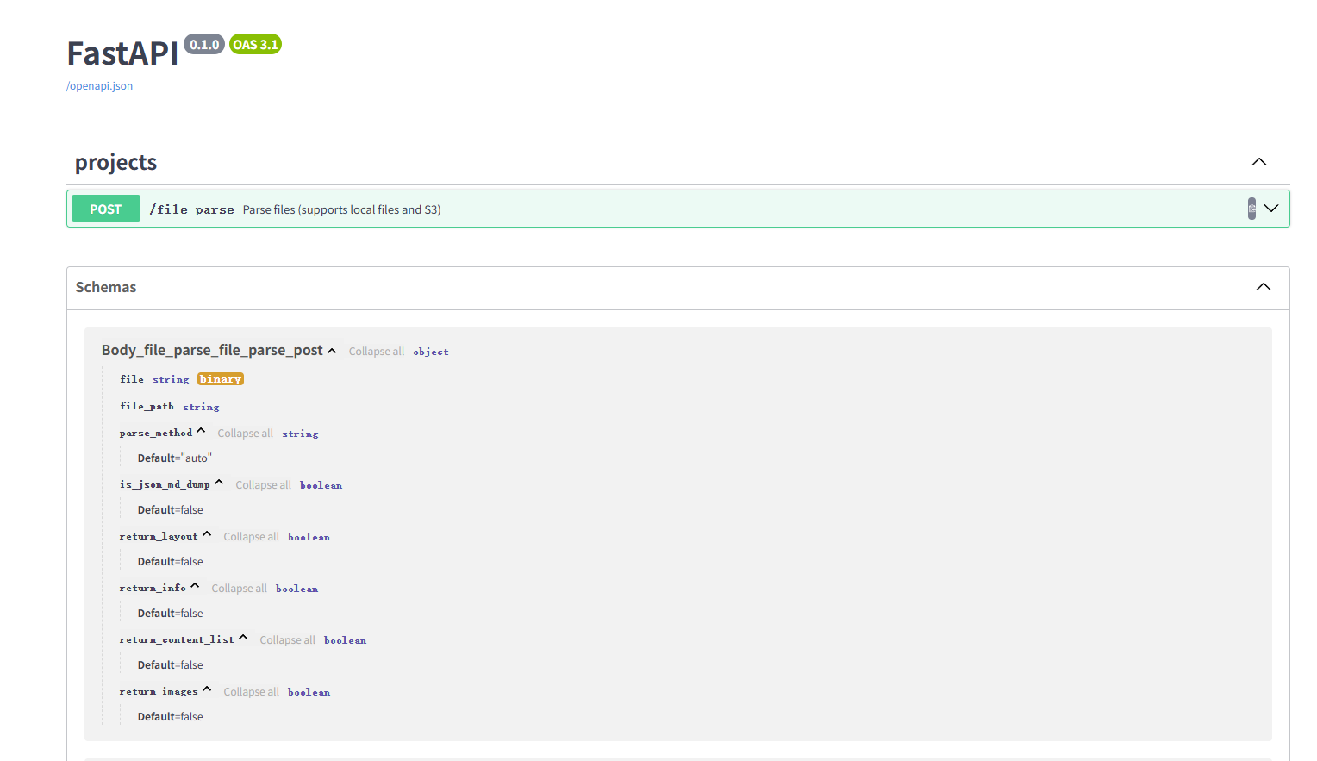Click the 'boolean' type of is_json_md_dump
Image resolution: width=1317 pixels, height=761 pixels.
[321, 485]
